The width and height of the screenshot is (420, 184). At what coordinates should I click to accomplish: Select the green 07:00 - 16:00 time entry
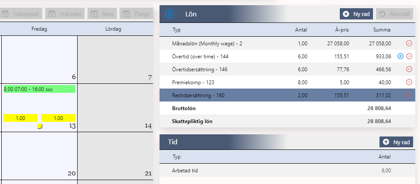tap(39, 89)
